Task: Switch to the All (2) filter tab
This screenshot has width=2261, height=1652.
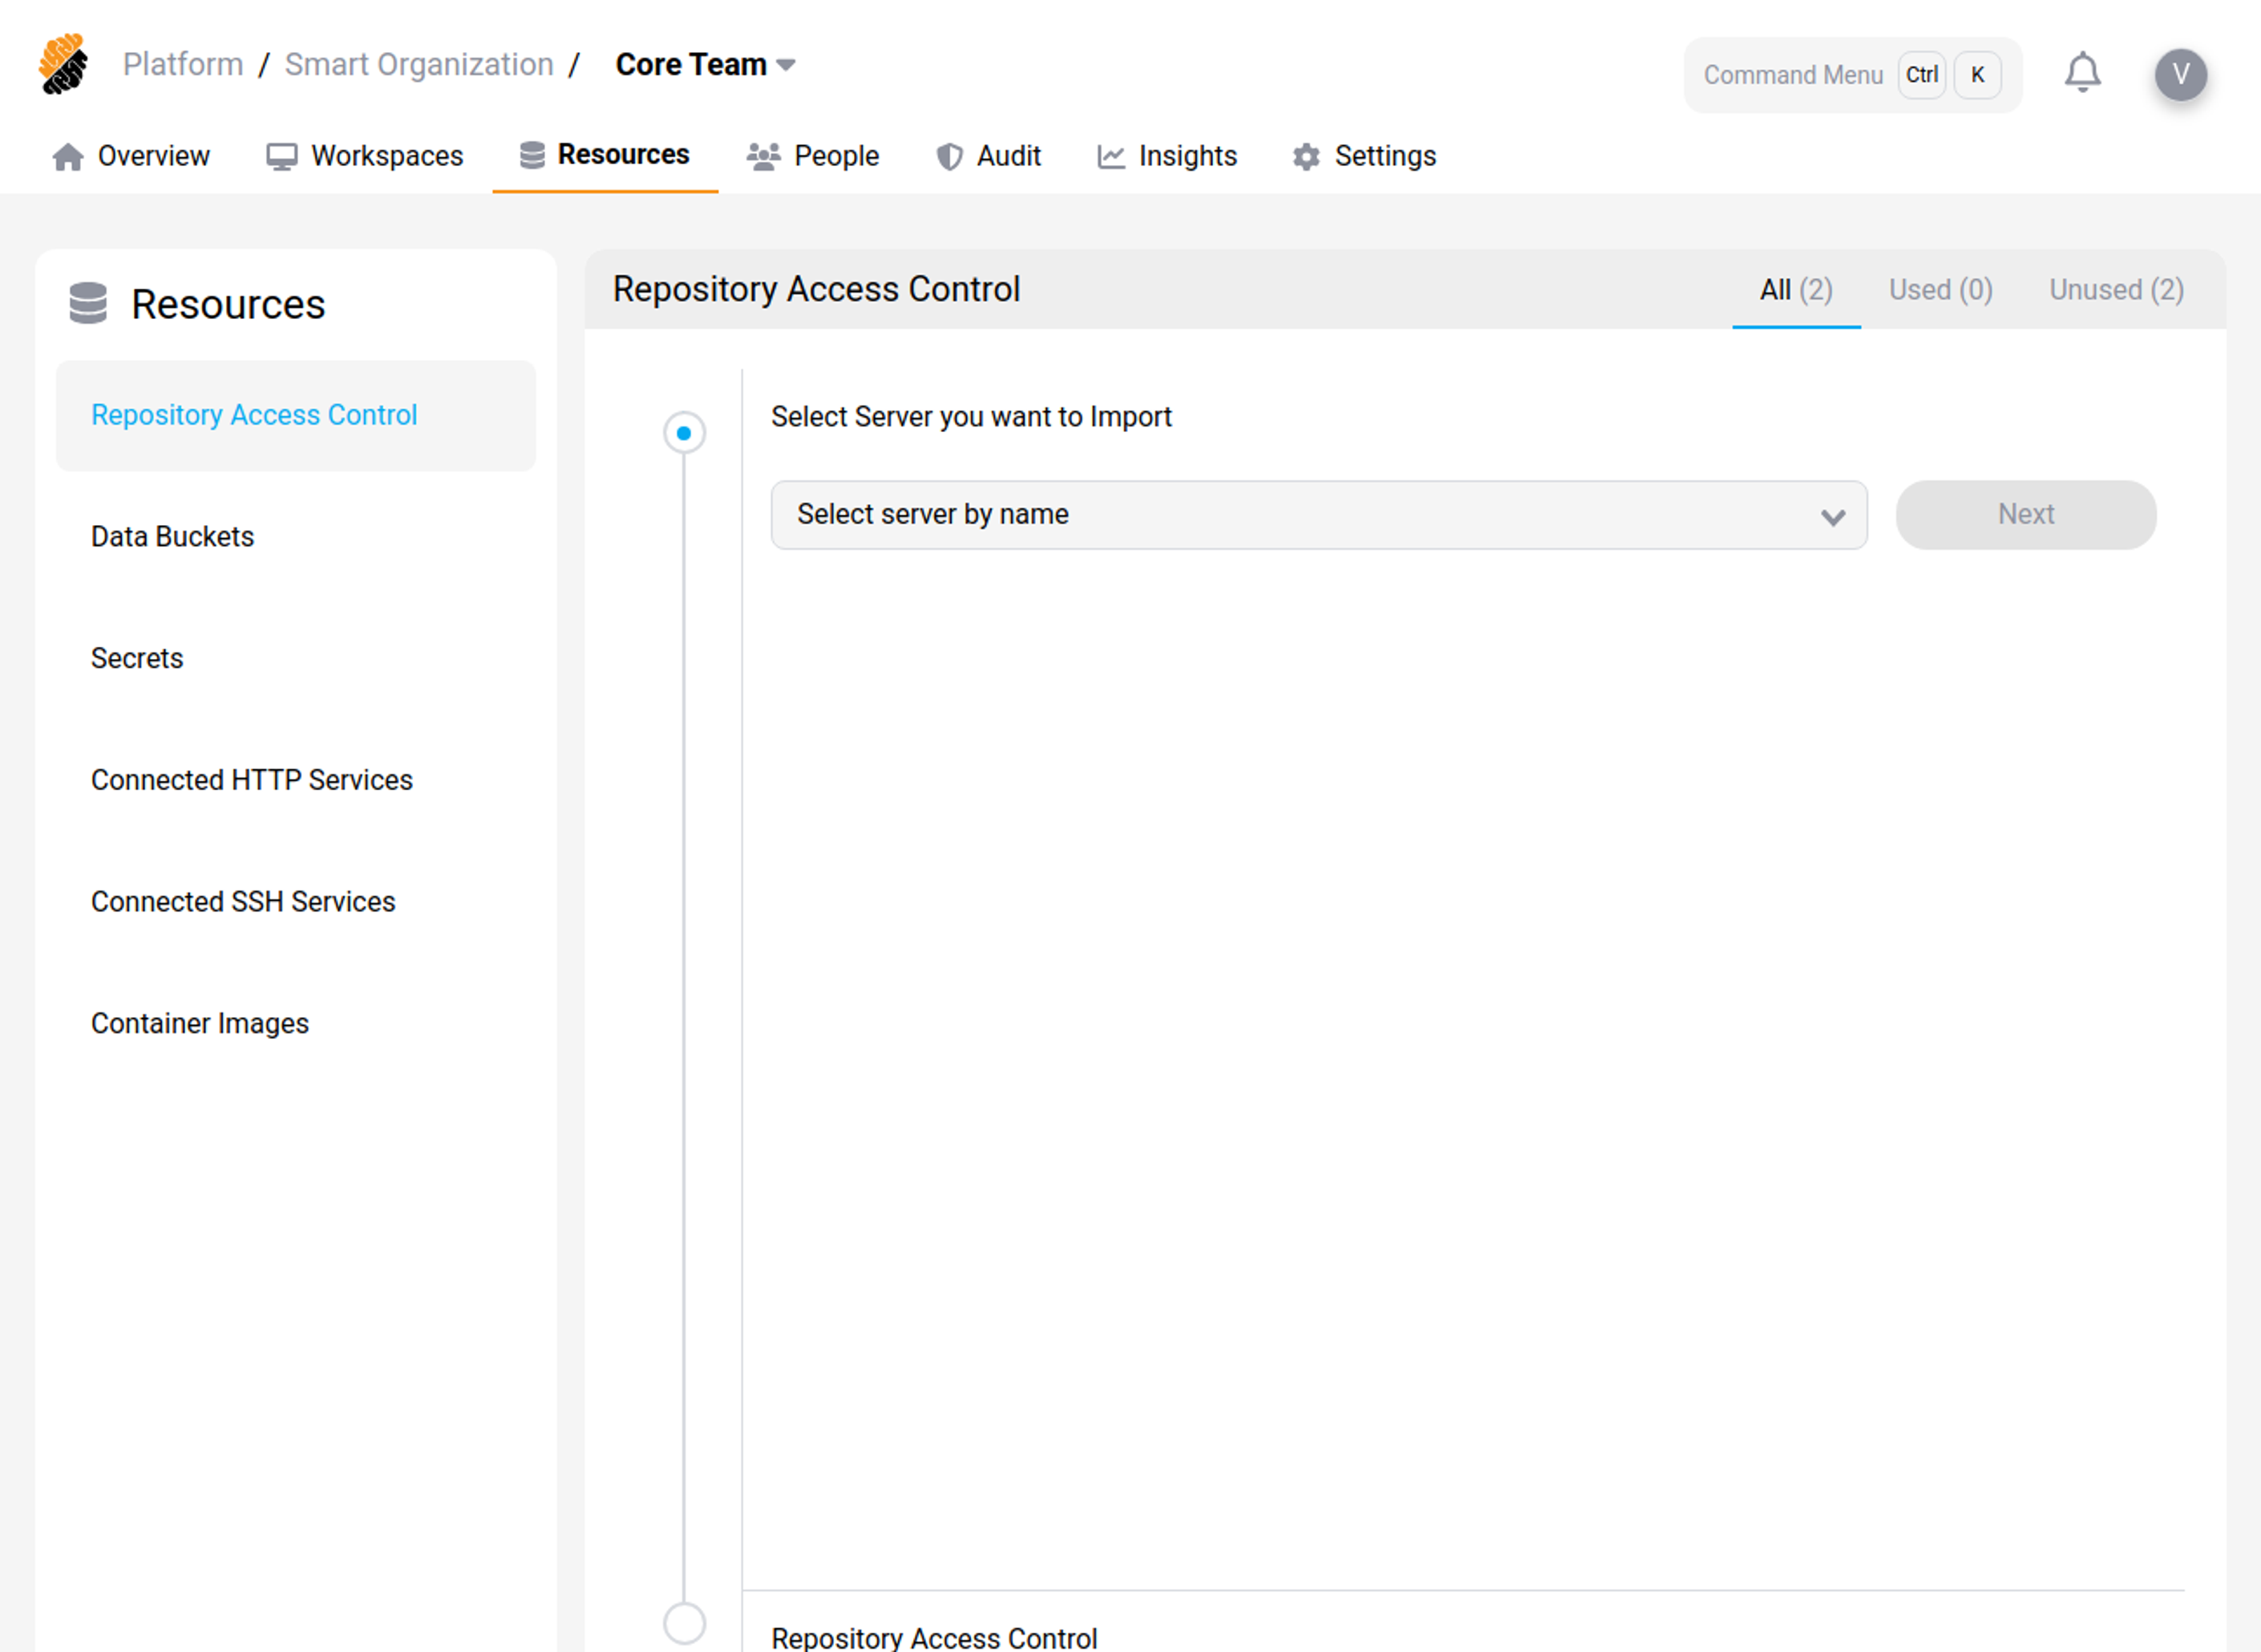Action: [x=1795, y=290]
